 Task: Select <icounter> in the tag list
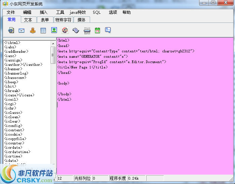point(14,143)
